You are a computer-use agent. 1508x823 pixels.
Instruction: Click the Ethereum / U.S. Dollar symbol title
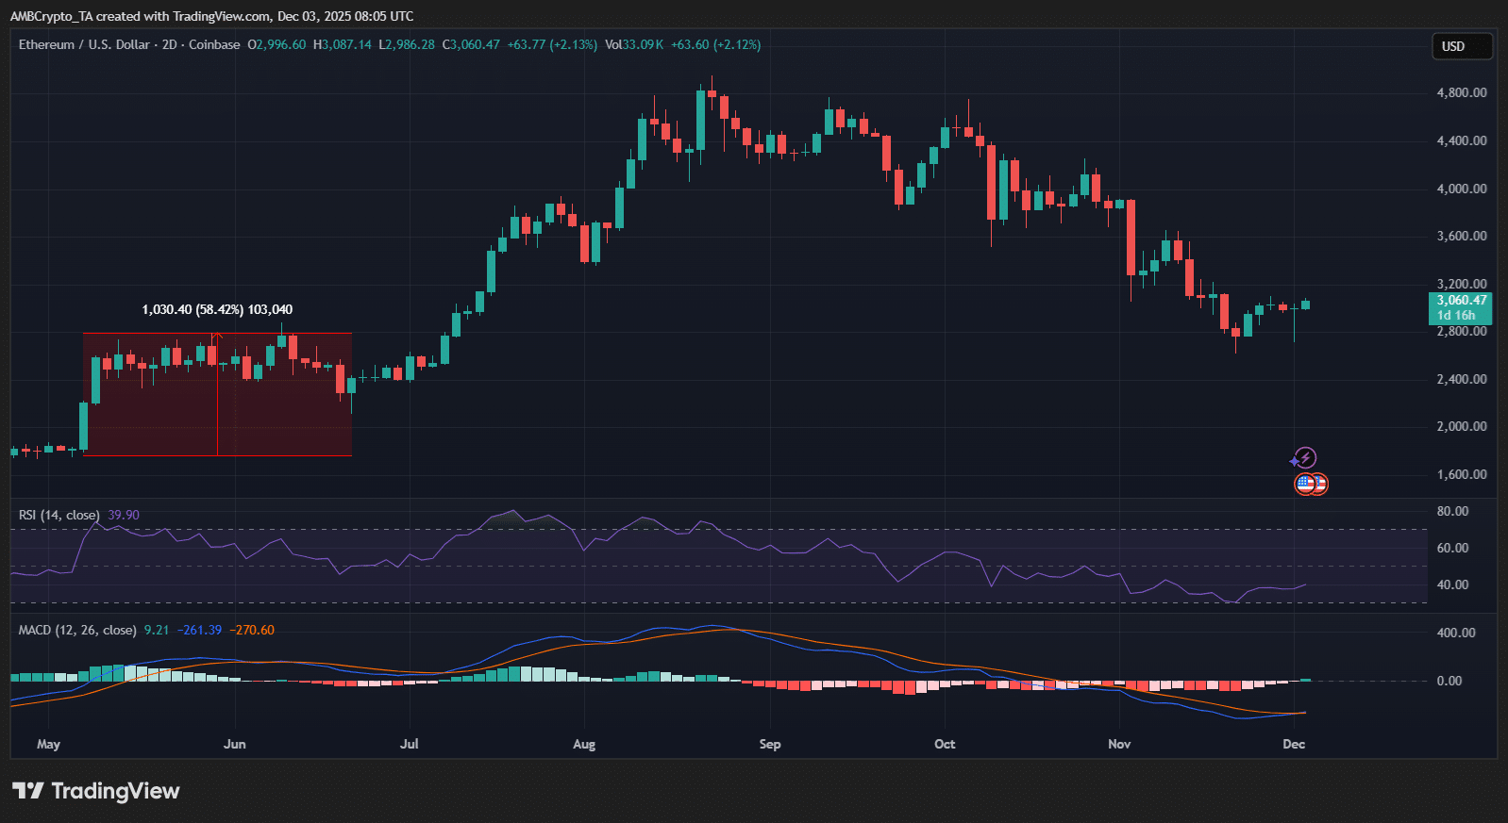(x=84, y=44)
